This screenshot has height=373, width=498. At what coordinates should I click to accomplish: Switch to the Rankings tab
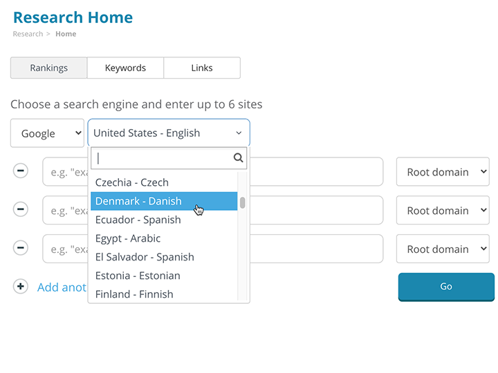point(49,68)
